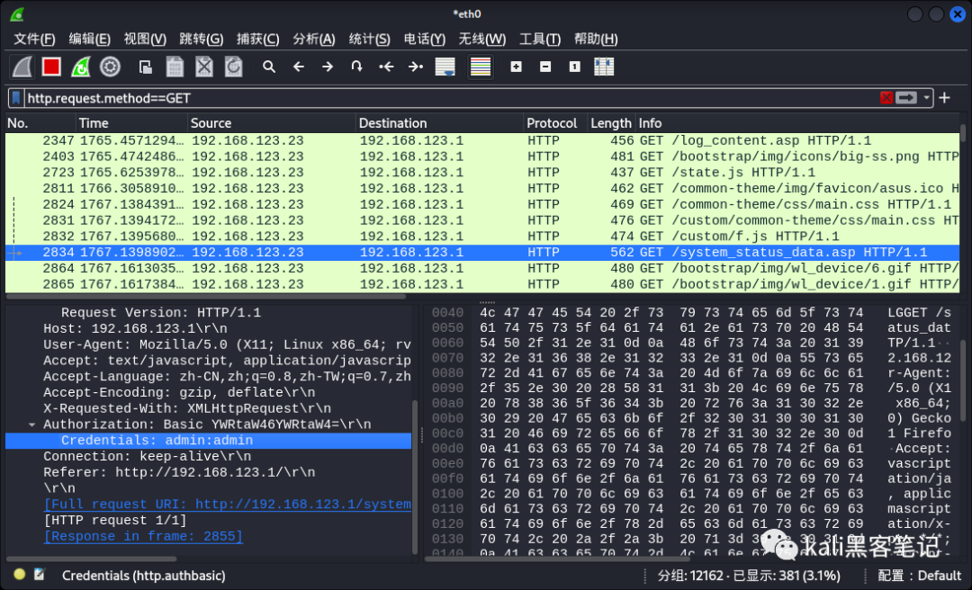Viewport: 972px width, 590px height.
Task: Open the 帮助(H) menu
Action: [x=596, y=39]
